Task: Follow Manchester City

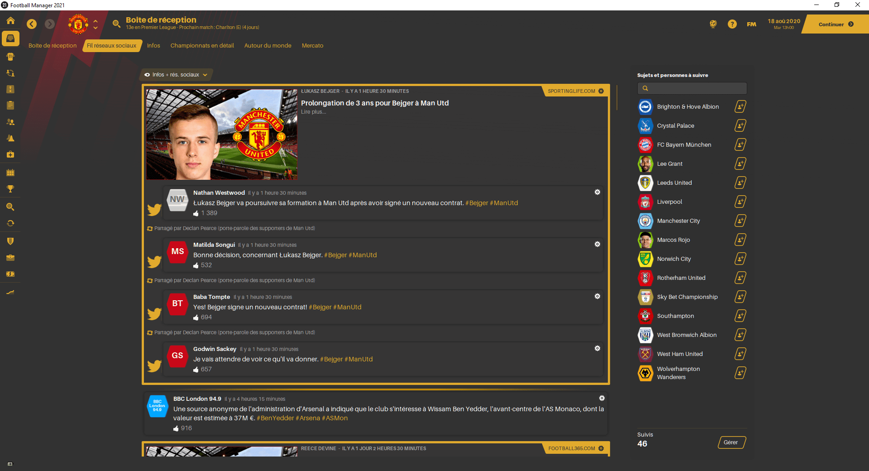Action: click(740, 221)
